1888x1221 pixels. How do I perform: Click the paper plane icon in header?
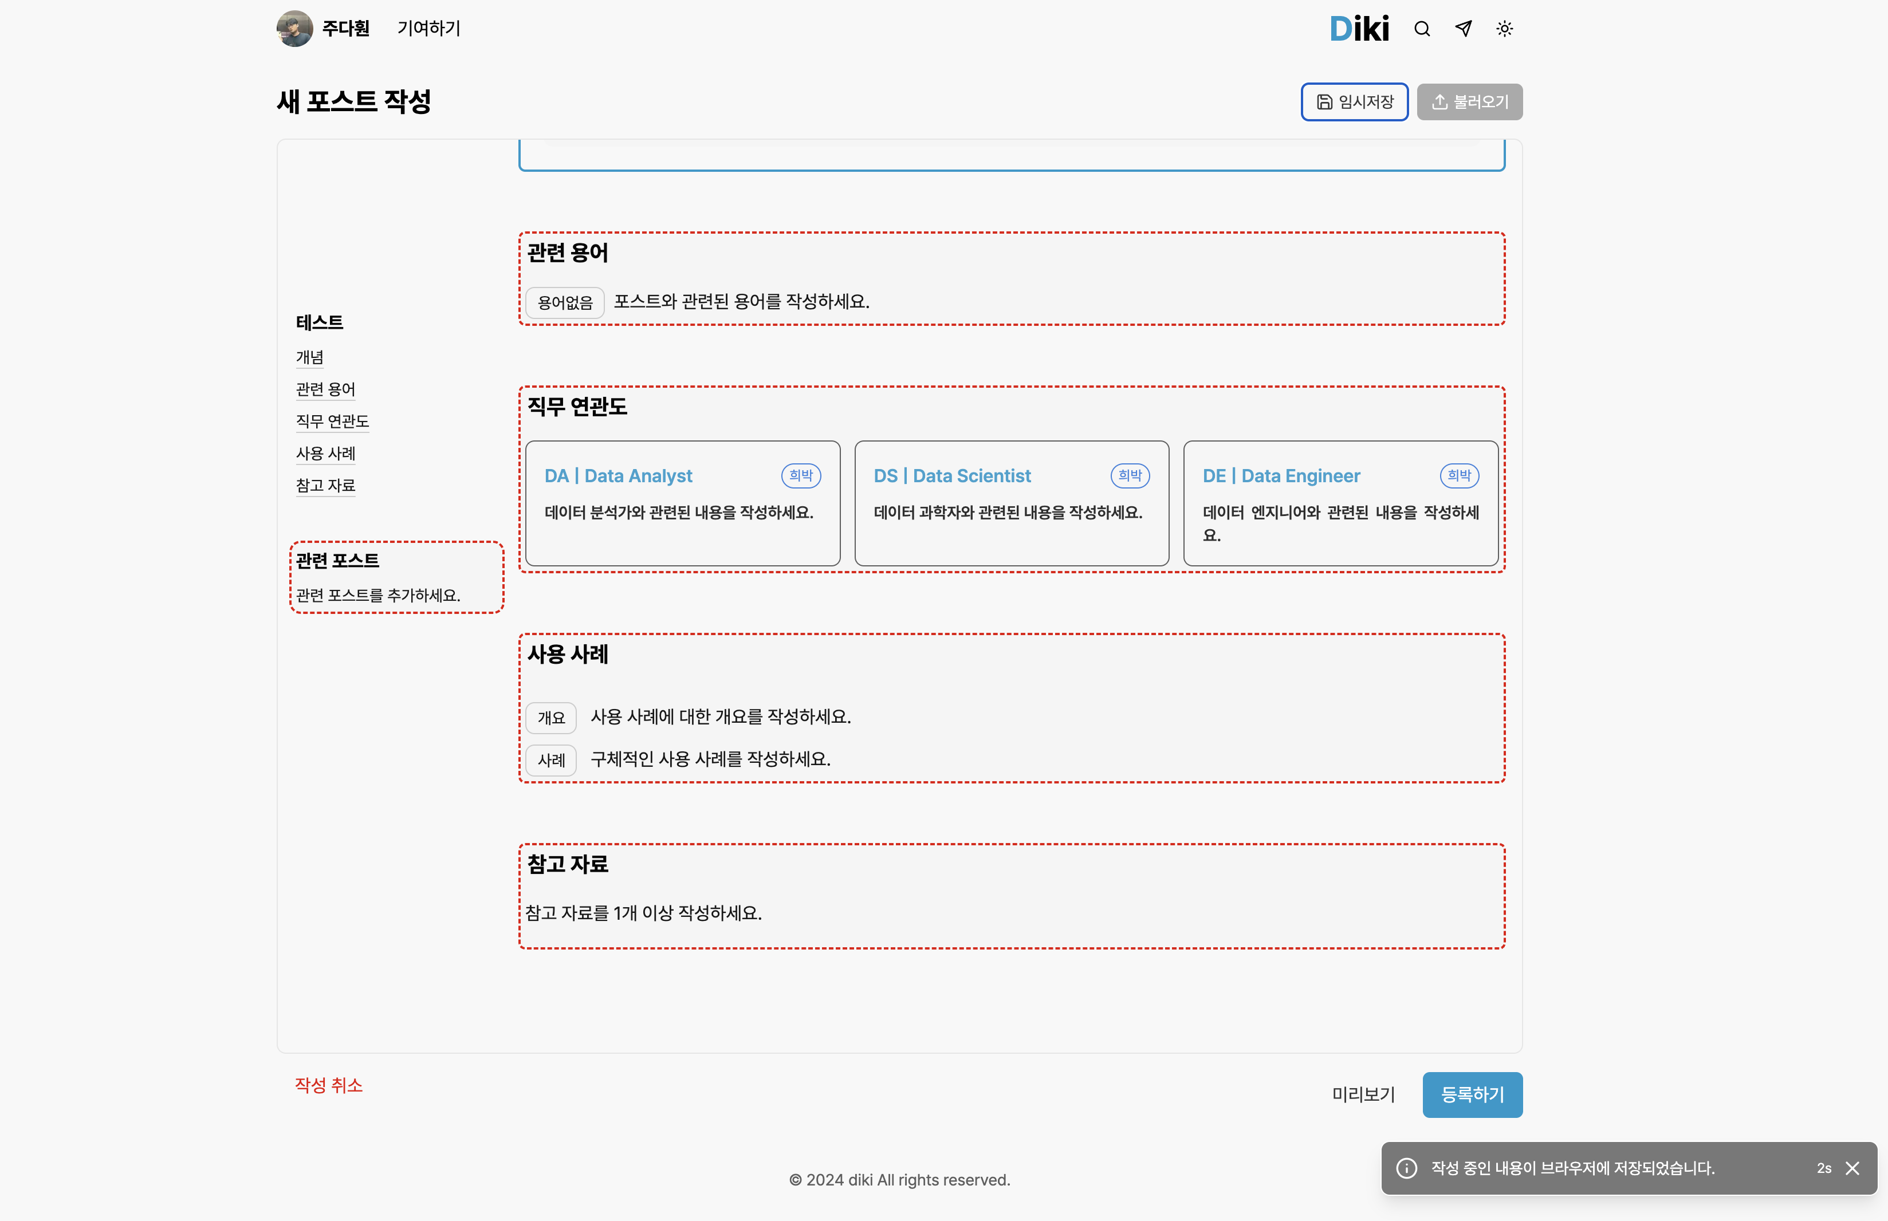1464,29
